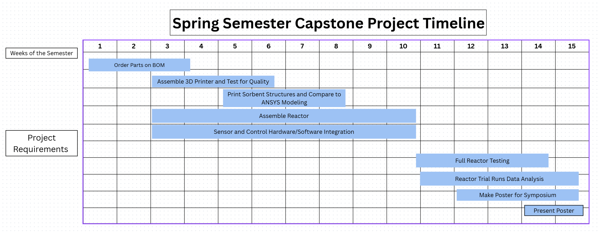
Task: Select the Weeks of the Semester label
Action: pos(41,53)
